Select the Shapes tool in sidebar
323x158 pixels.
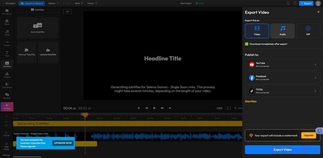pyautogui.click(x=7, y=75)
